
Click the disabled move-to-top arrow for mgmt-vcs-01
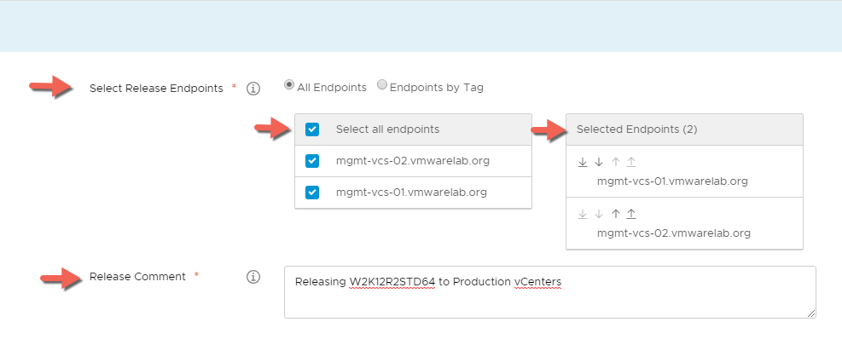click(x=631, y=163)
